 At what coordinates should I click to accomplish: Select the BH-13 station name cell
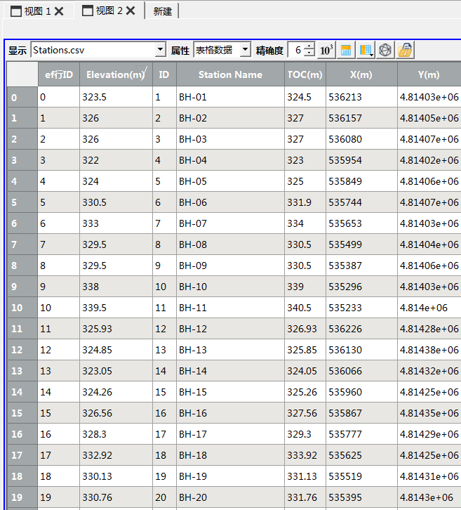point(230,350)
